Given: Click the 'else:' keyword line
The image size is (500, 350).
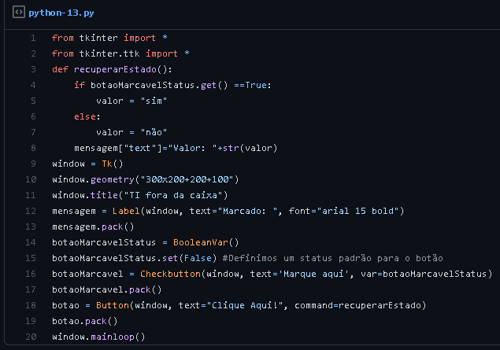Looking at the screenshot, I should pyautogui.click(x=87, y=116).
